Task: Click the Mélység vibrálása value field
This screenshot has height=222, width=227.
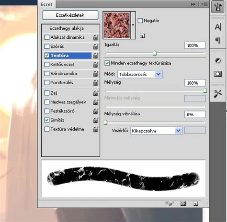Action: click(x=195, y=114)
